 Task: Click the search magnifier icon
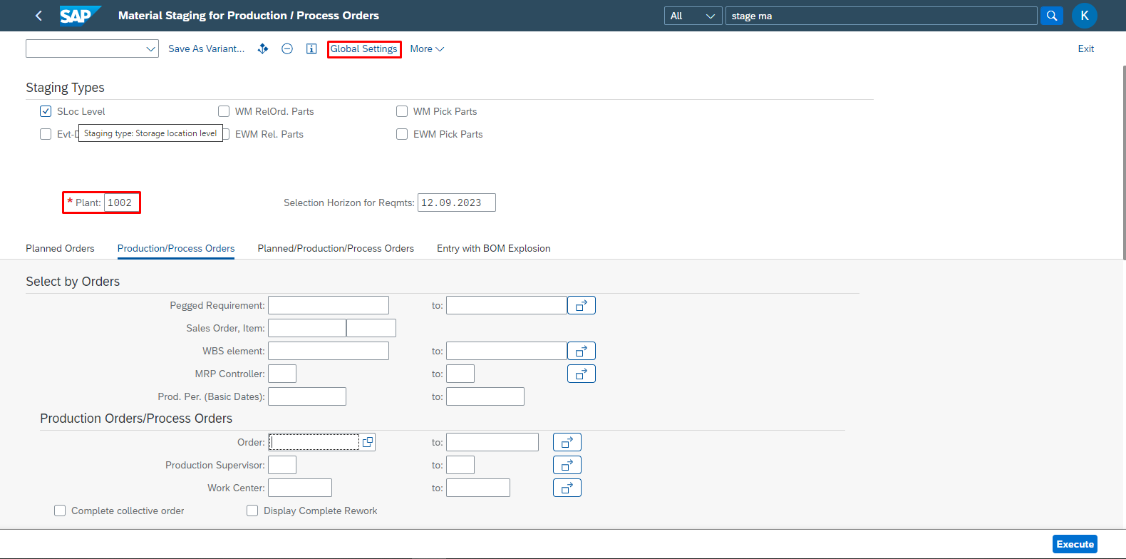pos(1051,16)
